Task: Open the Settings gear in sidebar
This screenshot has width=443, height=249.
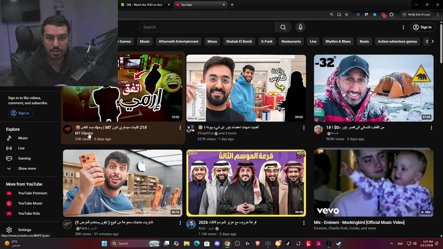Action: point(9,230)
